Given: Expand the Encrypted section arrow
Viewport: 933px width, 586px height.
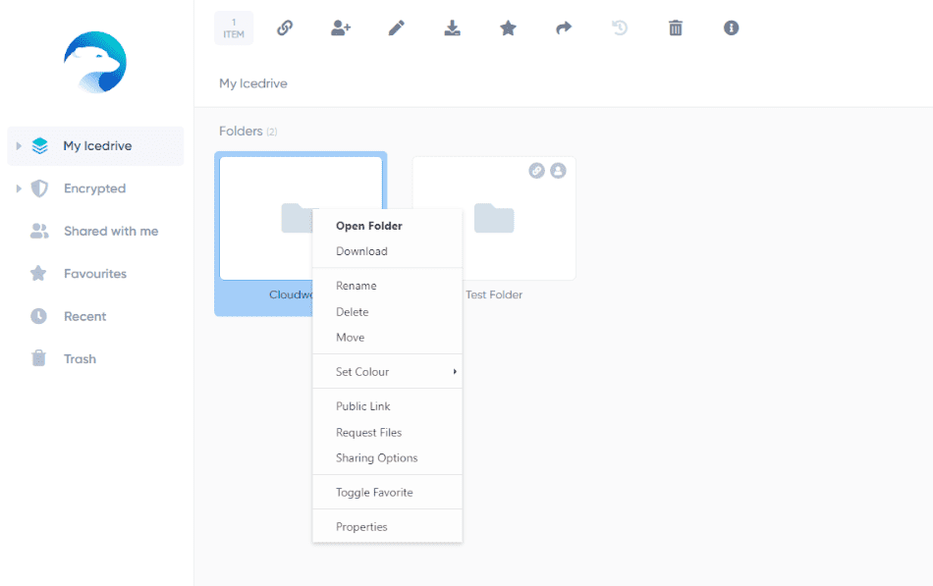Looking at the screenshot, I should pos(19,188).
